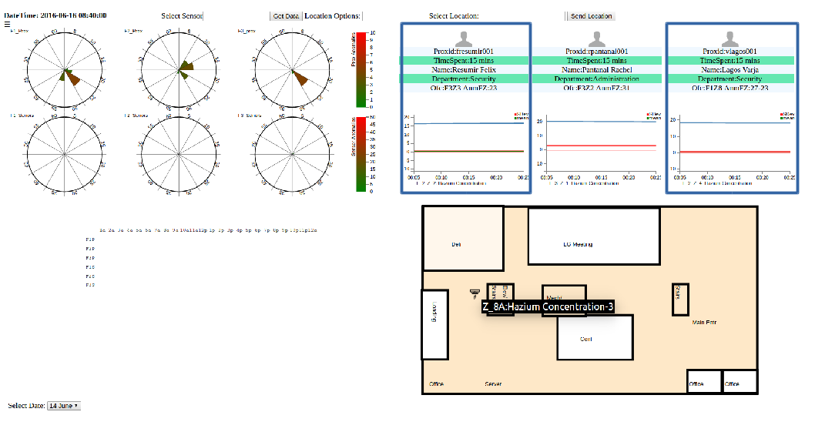Click the brown wedge in first radial chart

point(72,79)
